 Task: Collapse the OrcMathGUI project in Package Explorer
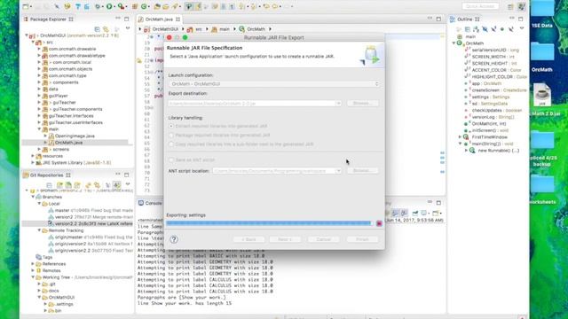(x=27, y=35)
